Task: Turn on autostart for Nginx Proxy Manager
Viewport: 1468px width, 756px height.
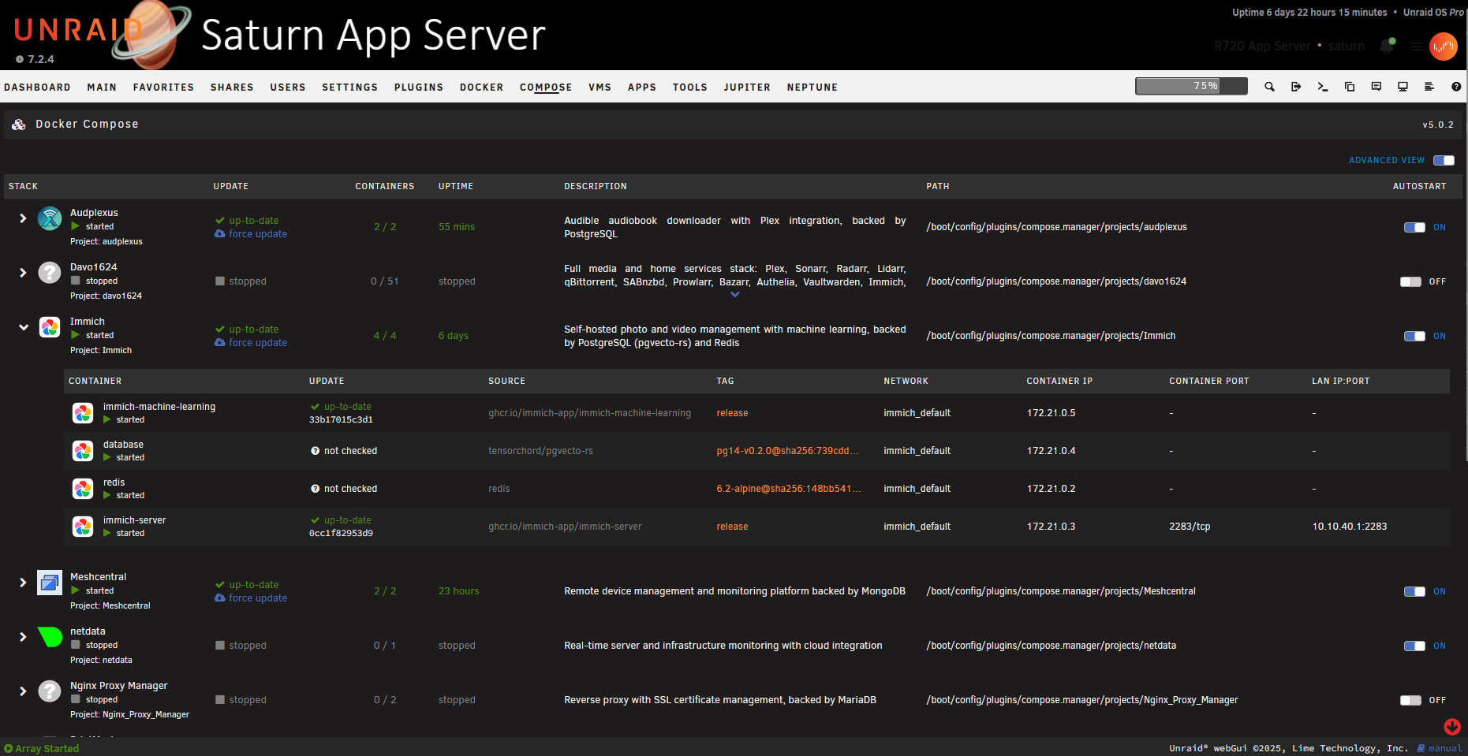Action: click(1410, 700)
